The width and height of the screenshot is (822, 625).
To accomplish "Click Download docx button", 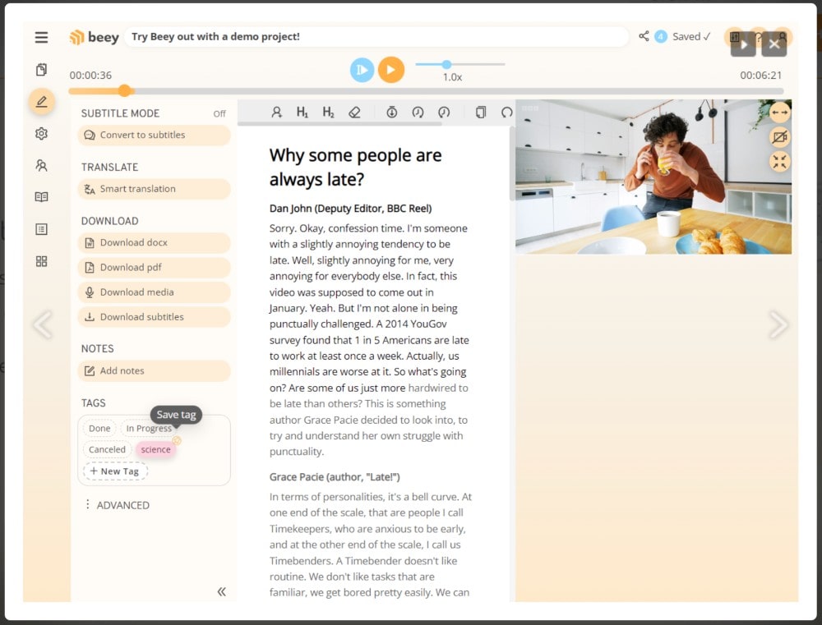I will click(x=154, y=242).
